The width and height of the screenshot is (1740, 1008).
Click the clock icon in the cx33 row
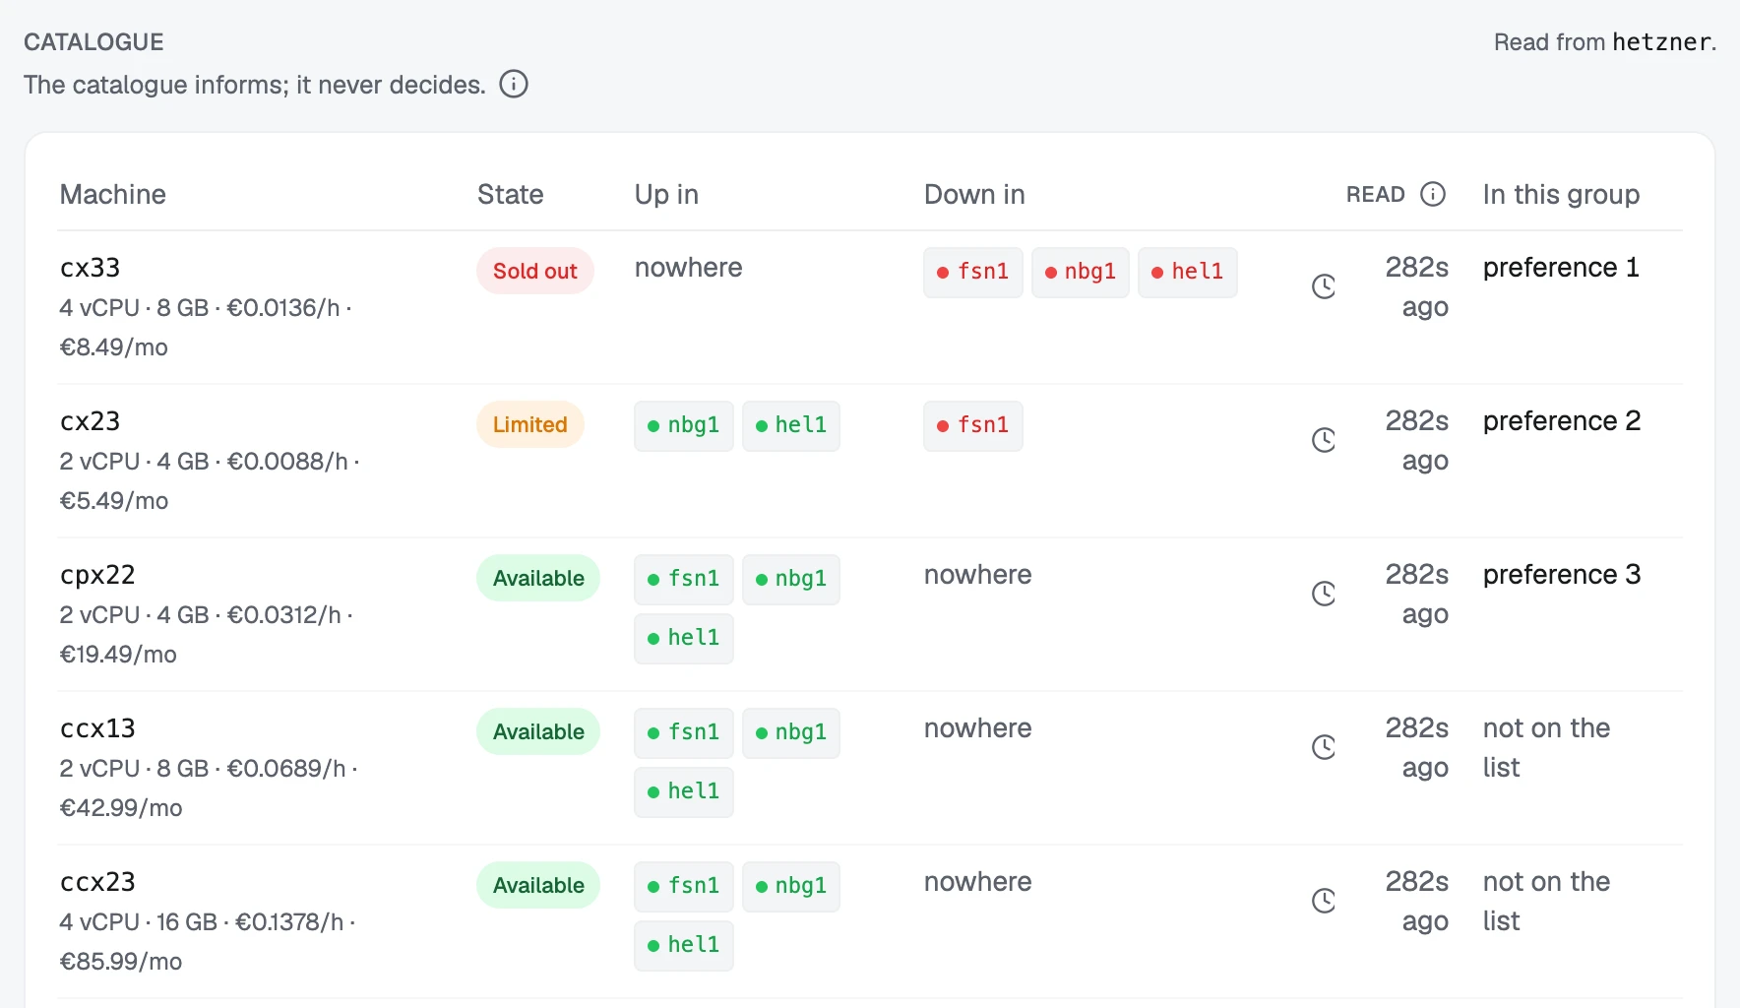1324,286
